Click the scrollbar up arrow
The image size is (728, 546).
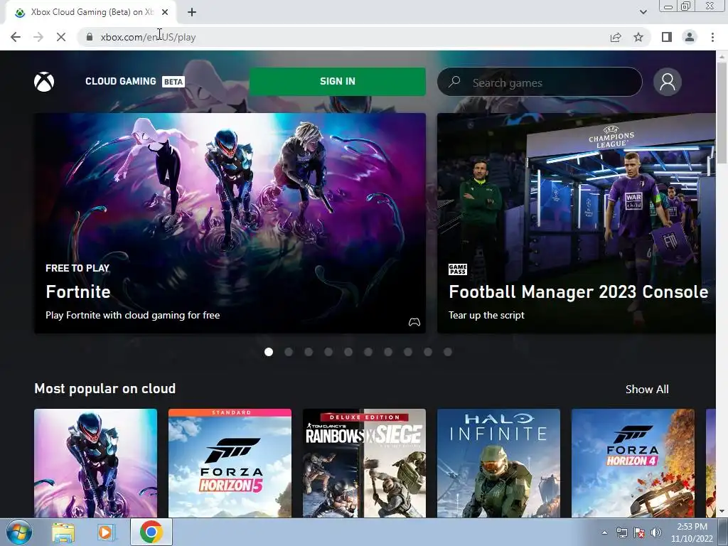tap(722, 55)
